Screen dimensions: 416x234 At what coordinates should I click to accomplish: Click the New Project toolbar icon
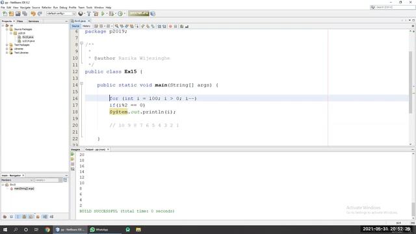point(11,14)
